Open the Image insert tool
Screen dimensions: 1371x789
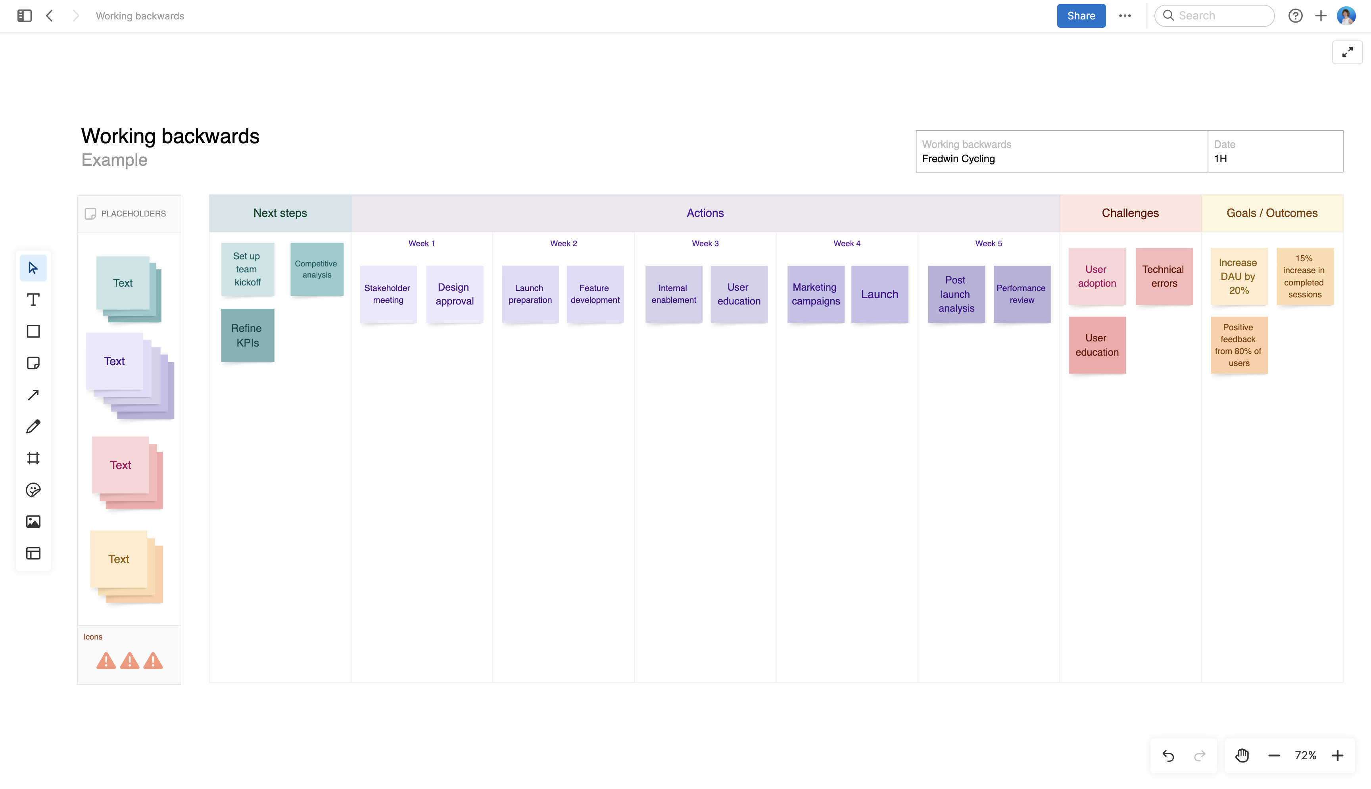click(x=33, y=521)
